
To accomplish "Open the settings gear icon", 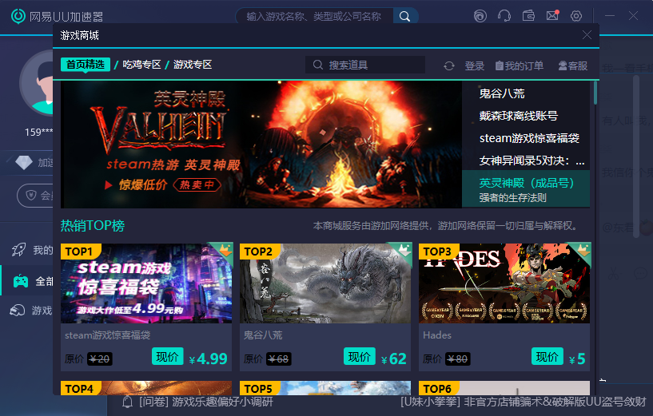I will point(576,16).
